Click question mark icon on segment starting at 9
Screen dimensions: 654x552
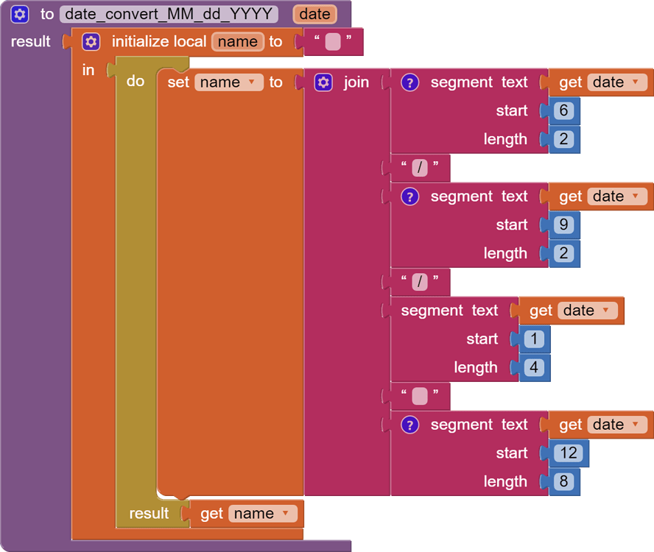[409, 197]
